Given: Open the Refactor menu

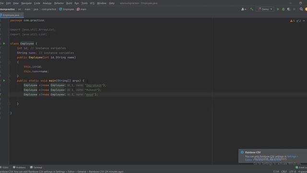Looking at the screenshot, I should coord(59,3).
